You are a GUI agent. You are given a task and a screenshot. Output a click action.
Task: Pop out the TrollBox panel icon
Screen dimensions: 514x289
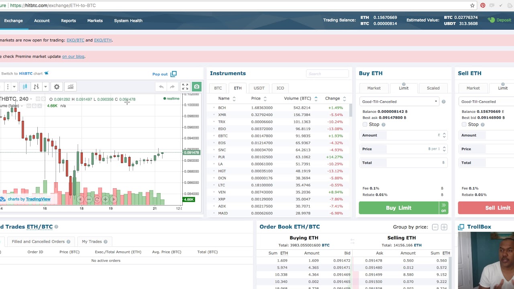pyautogui.click(x=461, y=227)
